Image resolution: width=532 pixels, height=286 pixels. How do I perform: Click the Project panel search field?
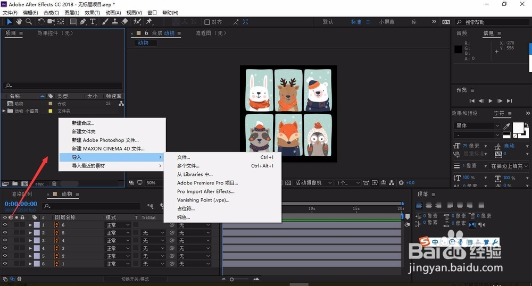pyautogui.click(x=63, y=86)
